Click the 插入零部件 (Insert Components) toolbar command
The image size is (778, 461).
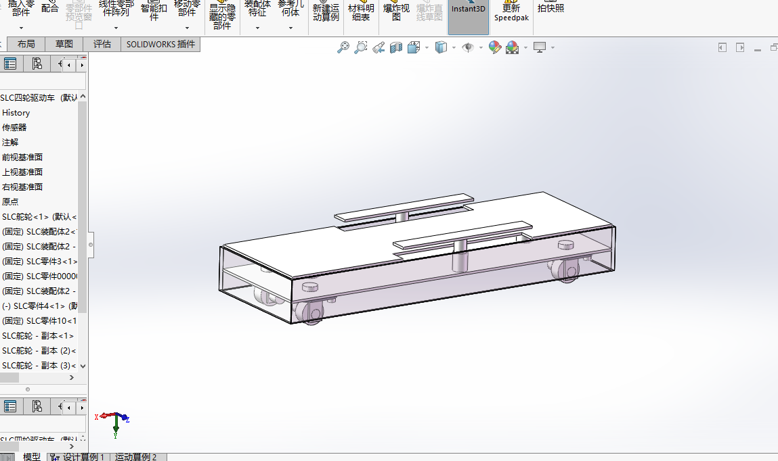[x=21, y=7]
